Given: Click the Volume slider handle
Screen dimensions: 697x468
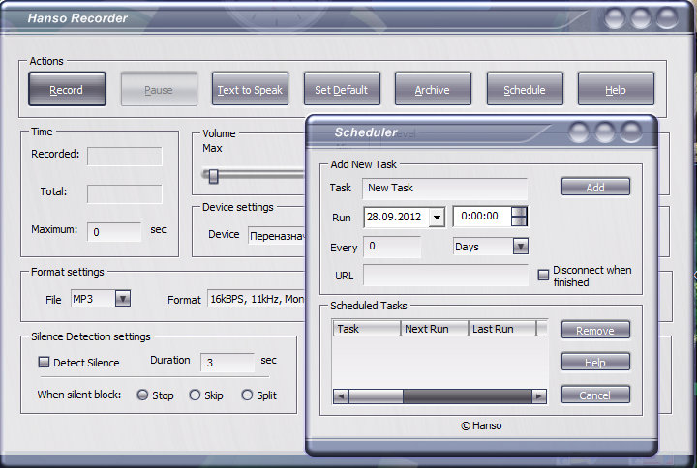Looking at the screenshot, I should [x=213, y=176].
